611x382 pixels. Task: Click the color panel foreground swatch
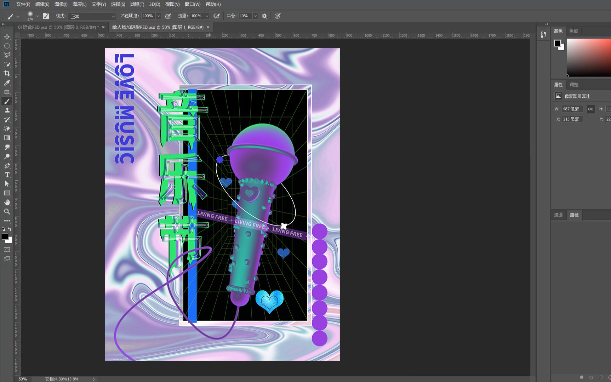(558, 44)
